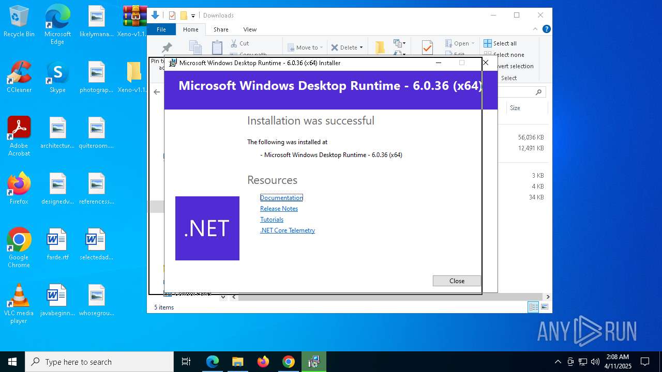
Task: Select Skype desktop shortcut
Action: [57, 78]
